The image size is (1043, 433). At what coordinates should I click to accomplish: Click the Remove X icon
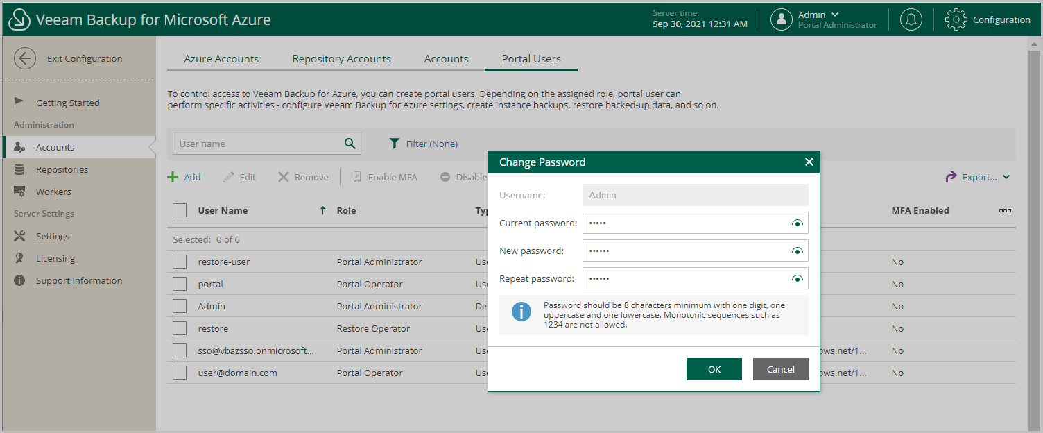tap(284, 177)
